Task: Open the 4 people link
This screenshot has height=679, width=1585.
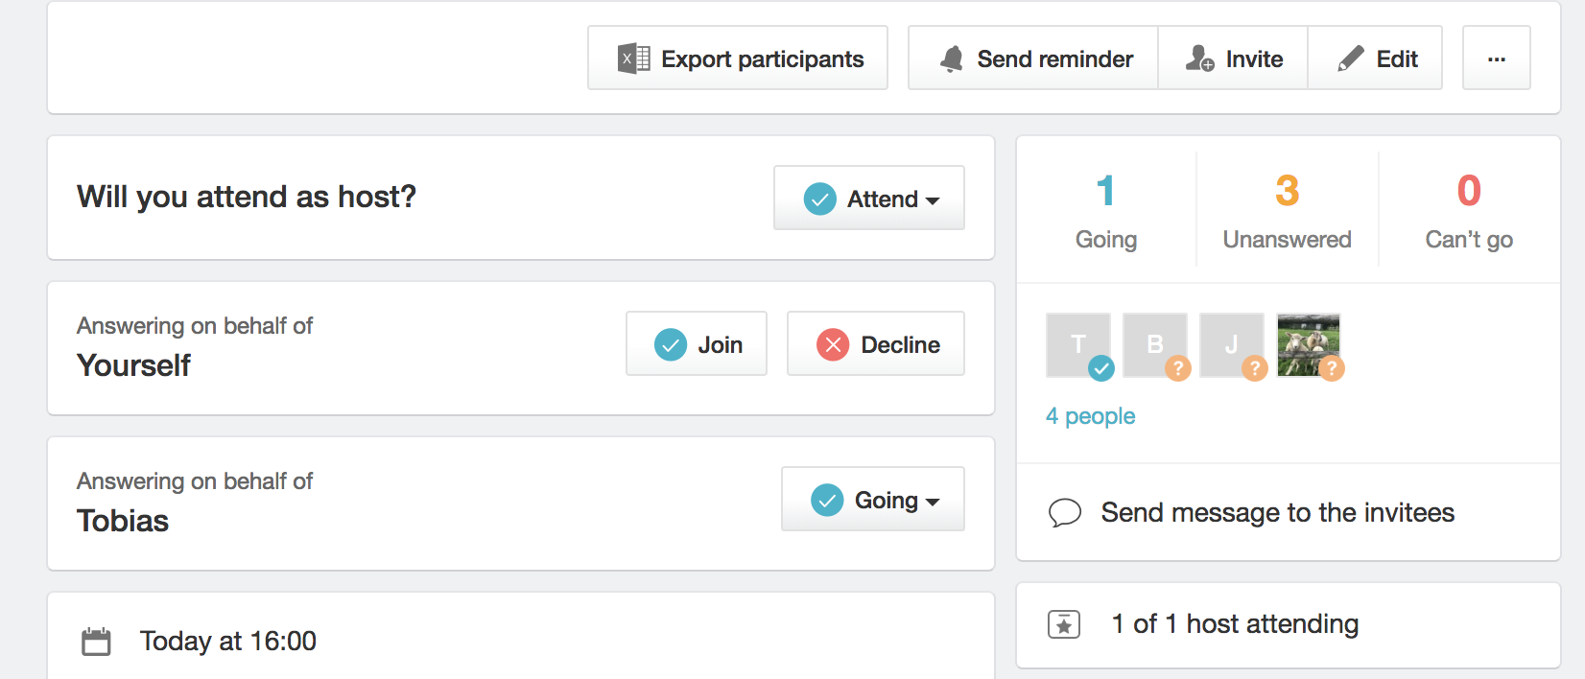Action: 1091,416
